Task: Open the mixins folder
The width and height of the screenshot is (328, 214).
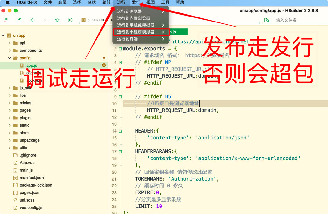Action: click(x=25, y=103)
